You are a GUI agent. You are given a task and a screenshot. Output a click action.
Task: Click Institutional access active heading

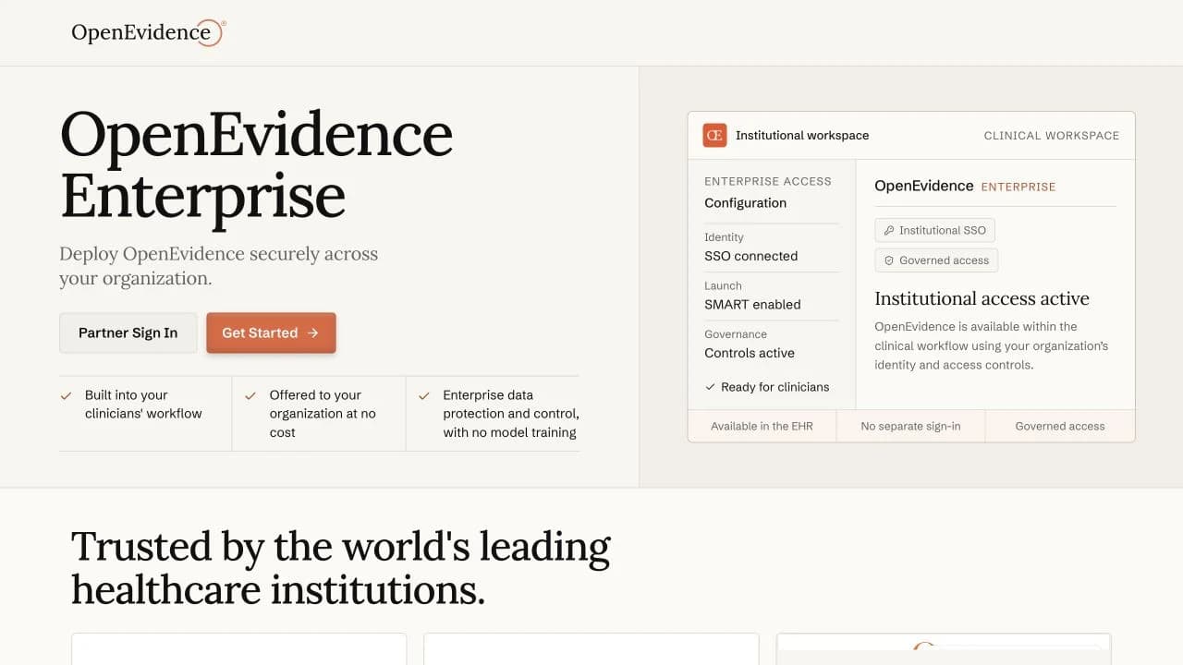[982, 298]
